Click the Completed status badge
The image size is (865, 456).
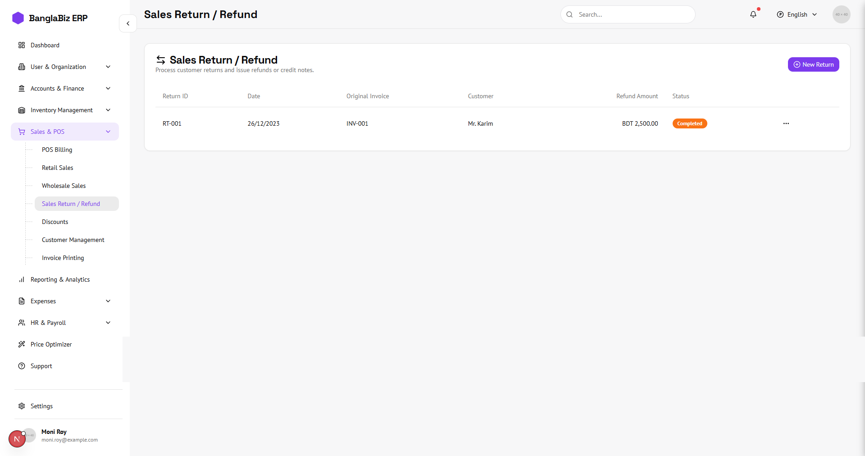click(689, 123)
